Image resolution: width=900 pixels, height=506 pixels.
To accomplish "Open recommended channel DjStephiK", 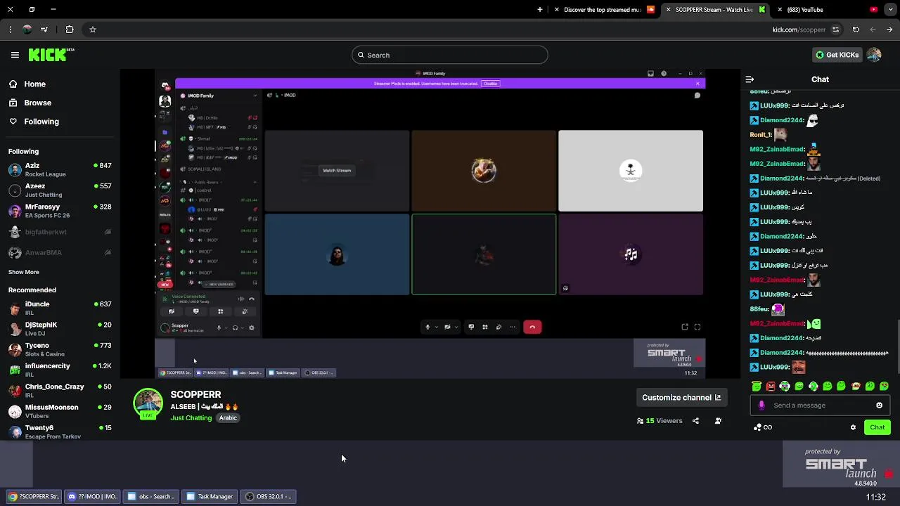I will point(60,329).
